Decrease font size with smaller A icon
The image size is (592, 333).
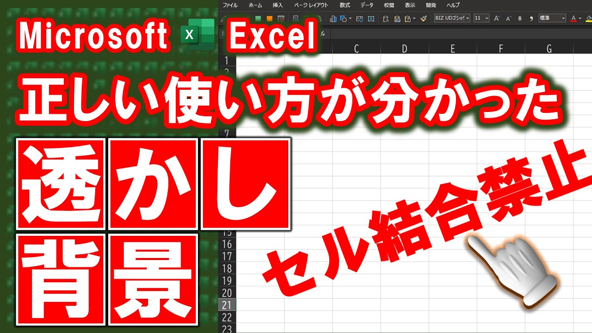(x=508, y=18)
